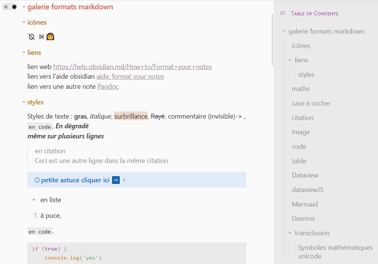Click the 'Table of Contents' panel title
378x264 pixels.
315,13
